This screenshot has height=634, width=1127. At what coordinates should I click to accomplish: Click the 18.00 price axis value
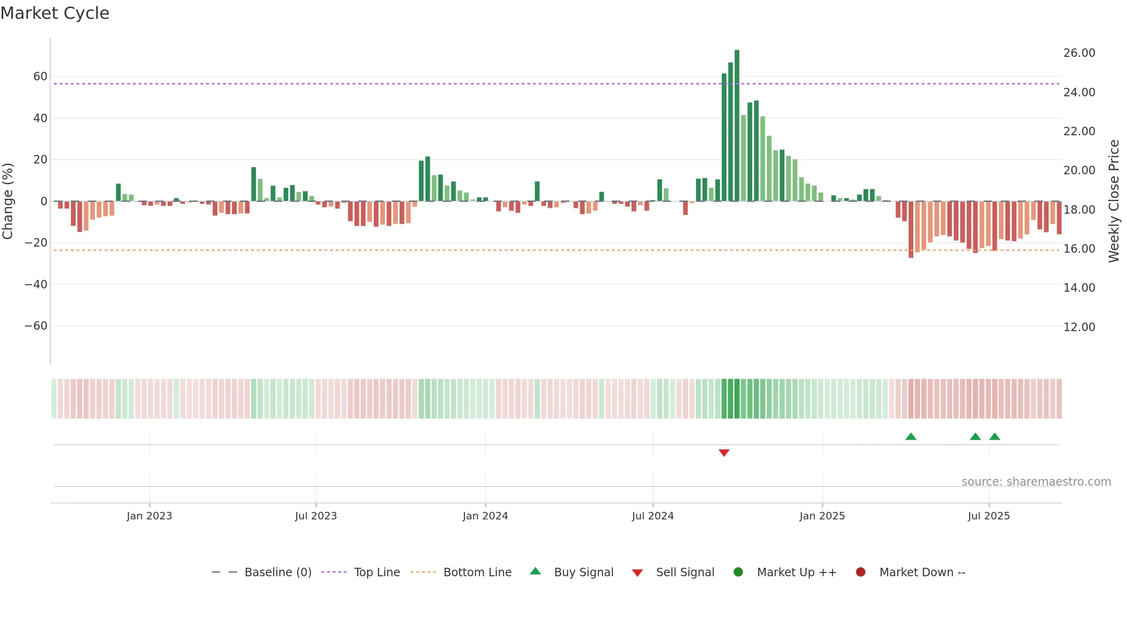(1080, 210)
